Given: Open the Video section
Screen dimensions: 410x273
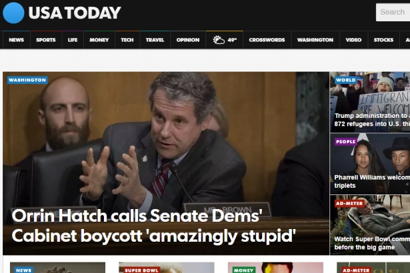Looking at the screenshot, I should coord(353,40).
